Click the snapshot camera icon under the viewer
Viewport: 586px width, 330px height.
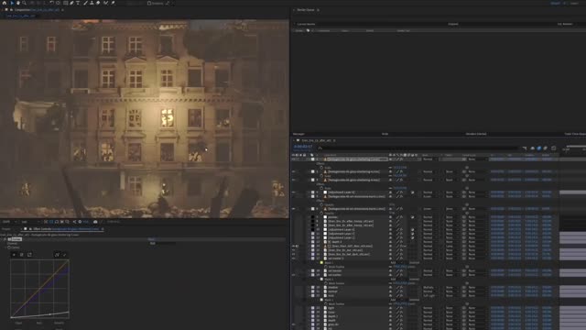tap(95, 222)
